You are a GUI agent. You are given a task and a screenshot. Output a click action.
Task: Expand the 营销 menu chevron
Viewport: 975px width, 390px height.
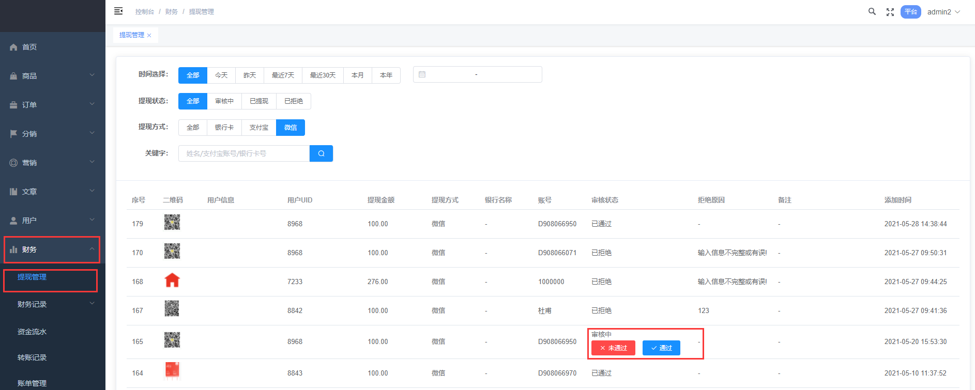[92, 162]
